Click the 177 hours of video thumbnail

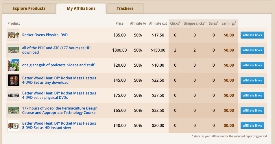point(13,110)
